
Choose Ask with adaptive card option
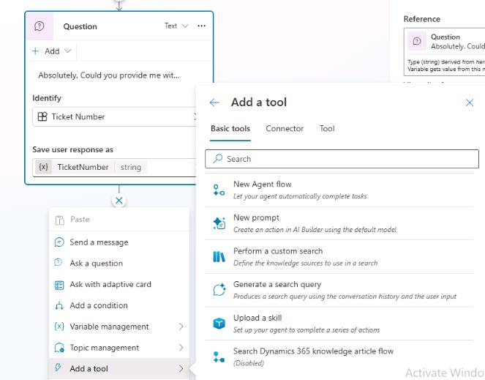[x=110, y=285]
